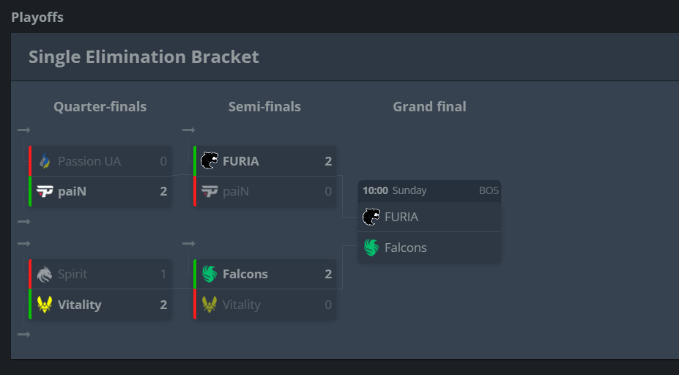Open Vitality winning quarter-final row
The image size is (679, 375).
click(x=100, y=305)
